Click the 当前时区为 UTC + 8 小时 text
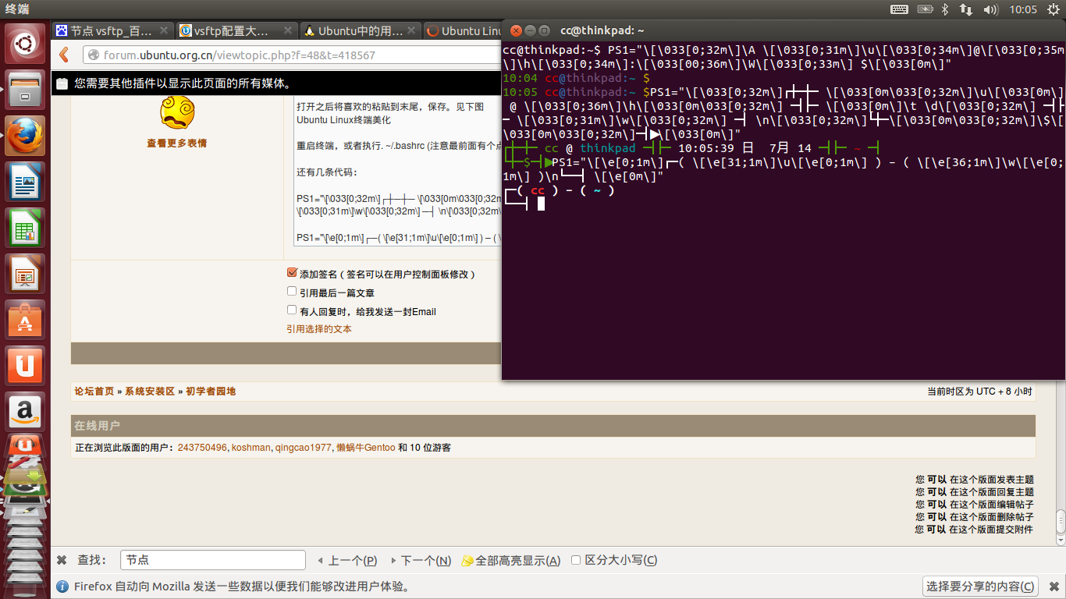The width and height of the screenshot is (1066, 599). click(x=979, y=392)
